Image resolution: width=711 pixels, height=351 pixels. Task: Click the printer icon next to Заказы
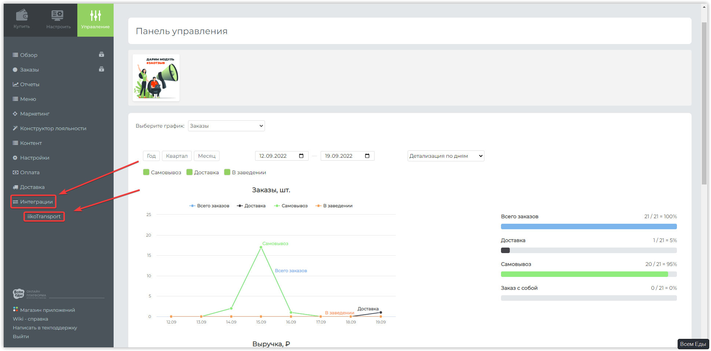click(x=102, y=69)
